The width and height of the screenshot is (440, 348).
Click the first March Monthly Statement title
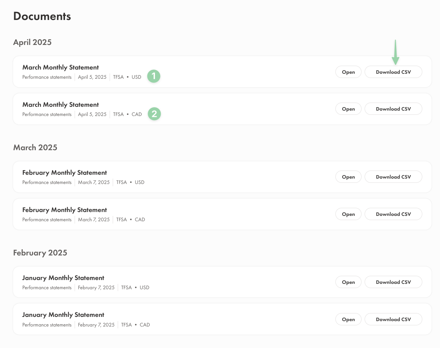(60, 68)
